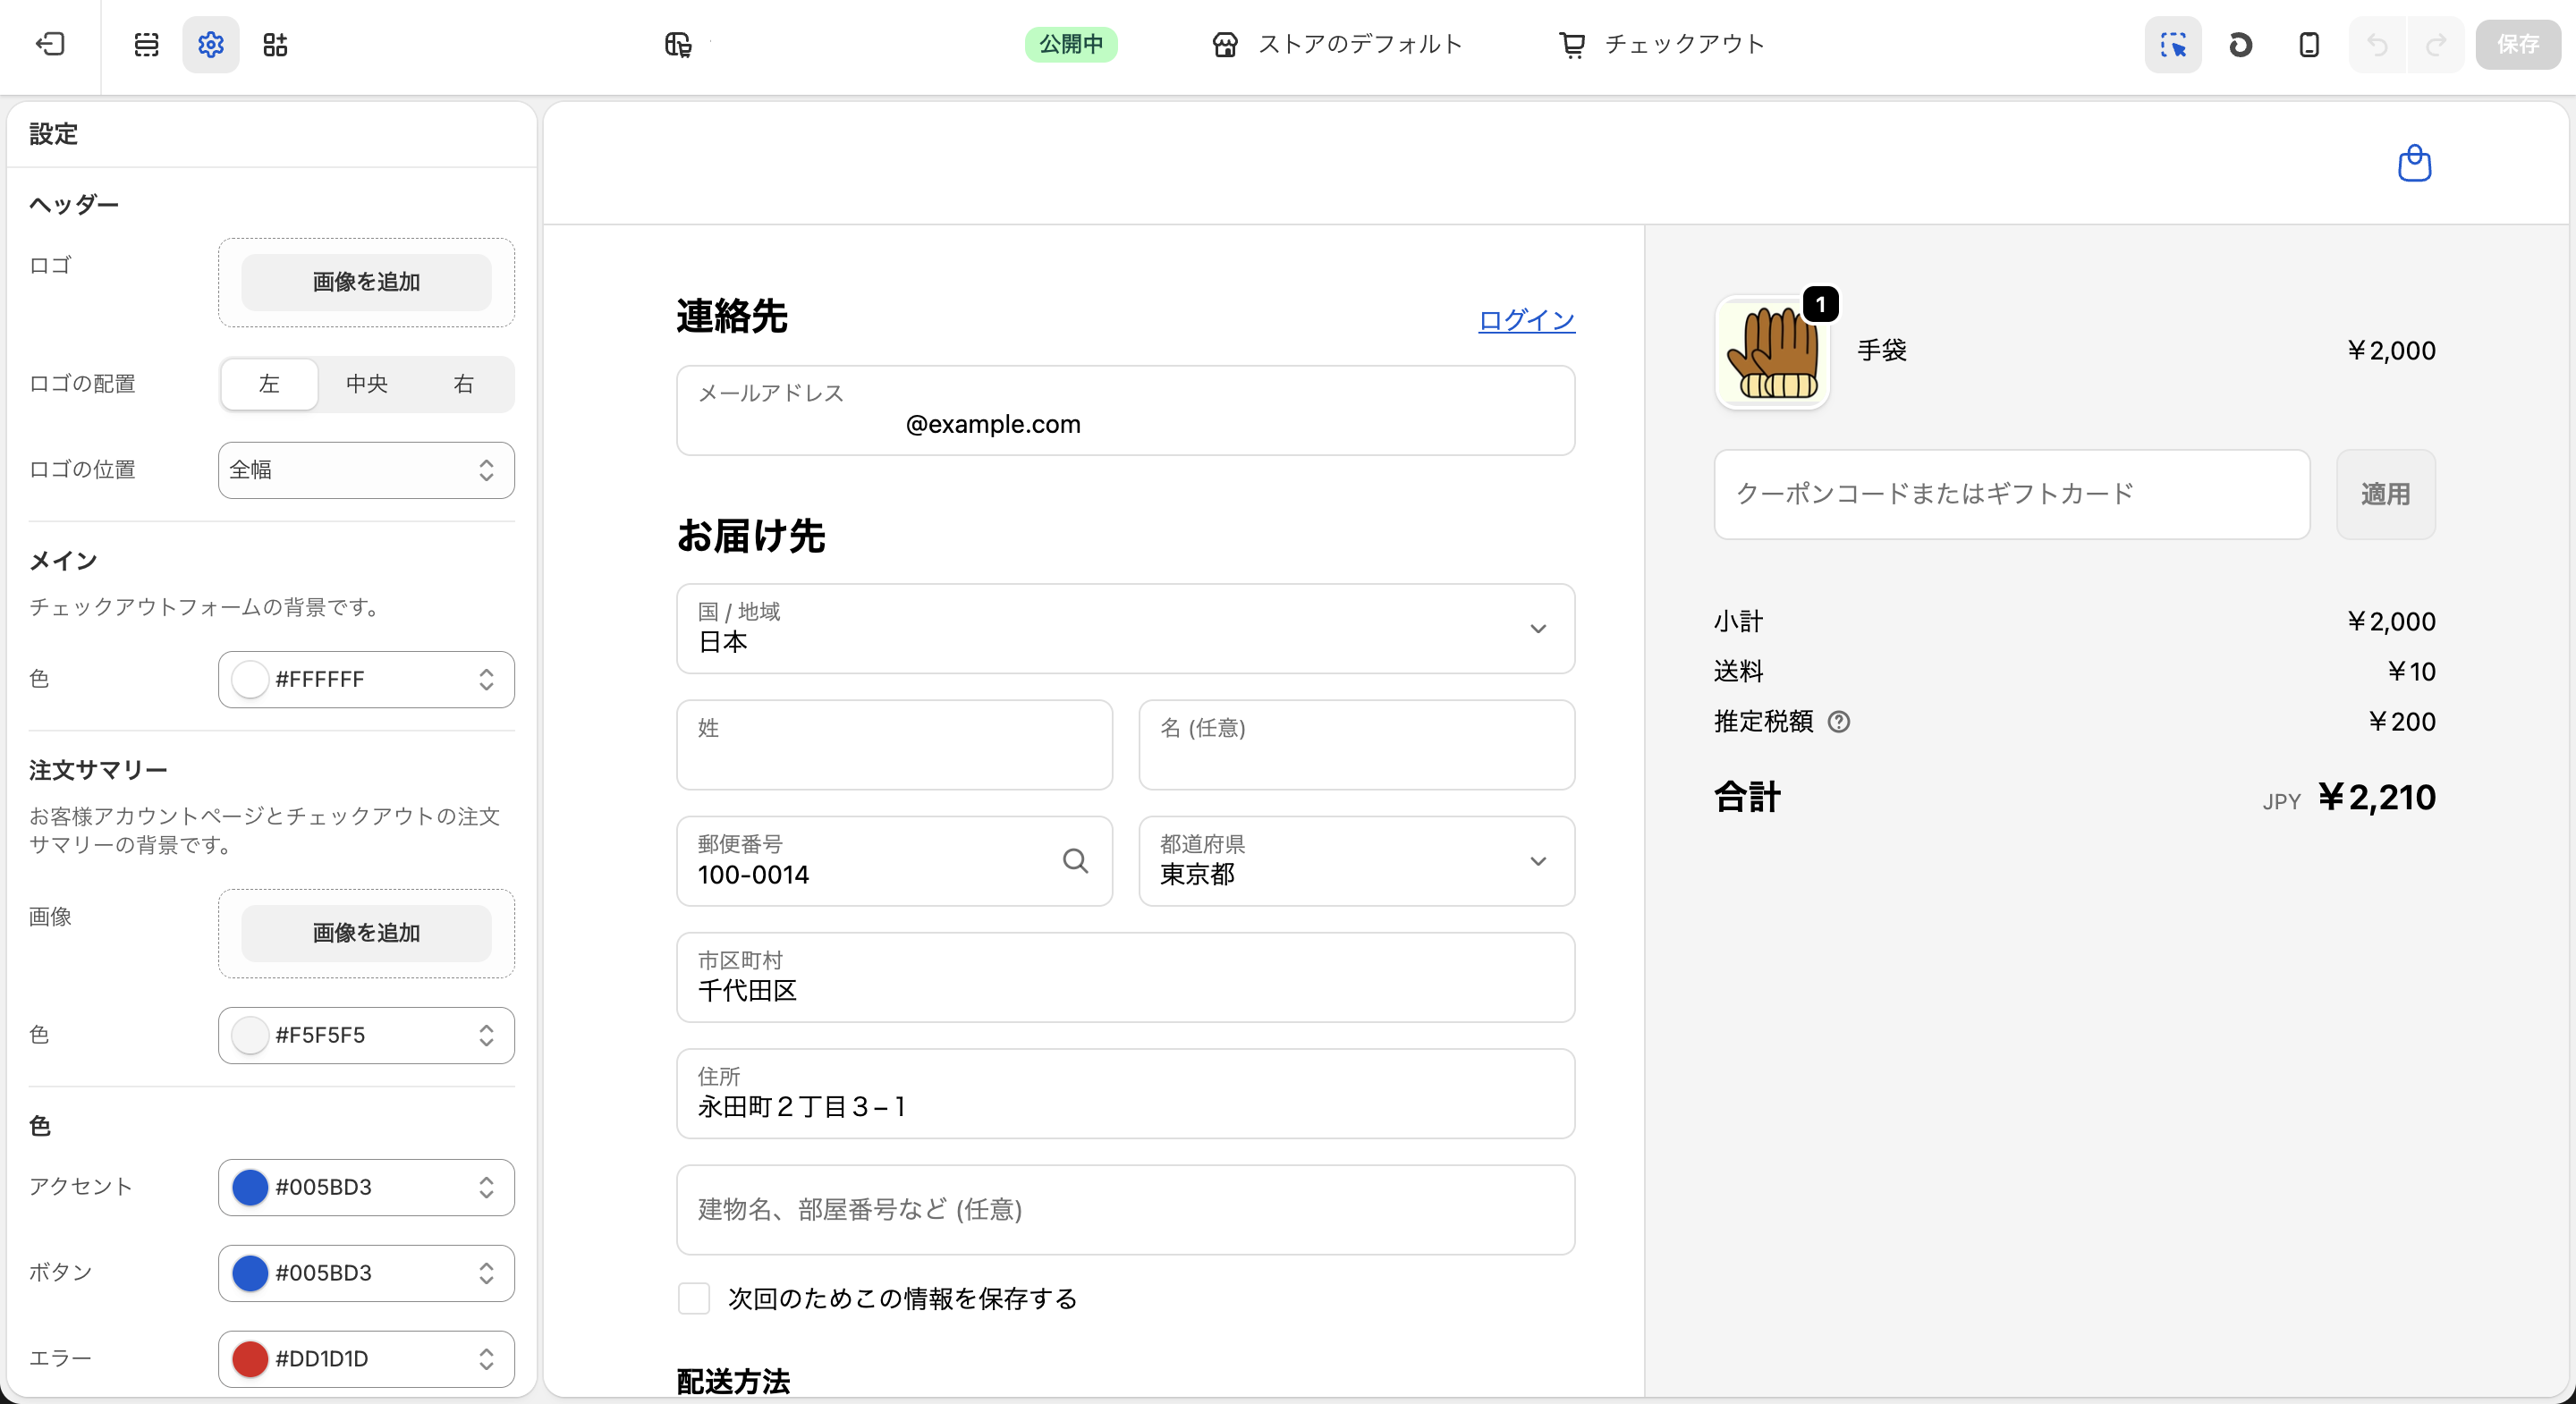
Task: Enable inspect element selection mode
Action: [2172, 44]
